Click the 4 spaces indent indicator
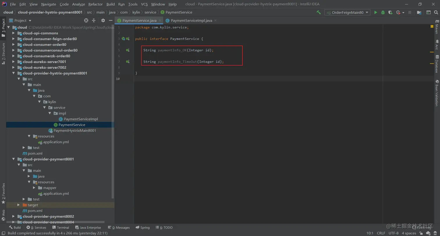Image resolution: width=440 pixels, height=236 pixels. pos(409,233)
